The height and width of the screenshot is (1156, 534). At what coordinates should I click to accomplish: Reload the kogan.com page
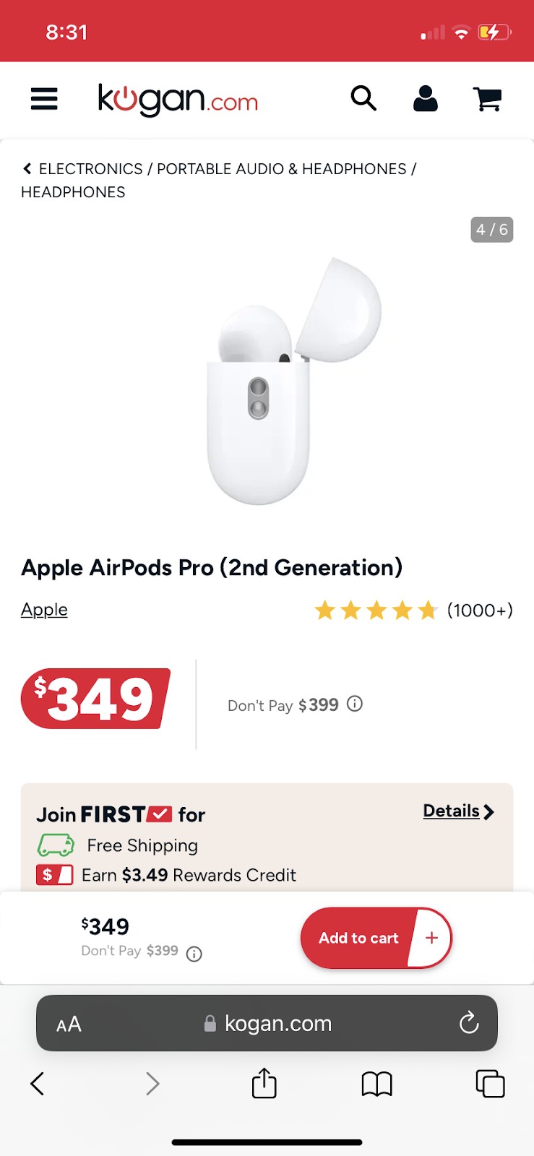[x=469, y=1022]
